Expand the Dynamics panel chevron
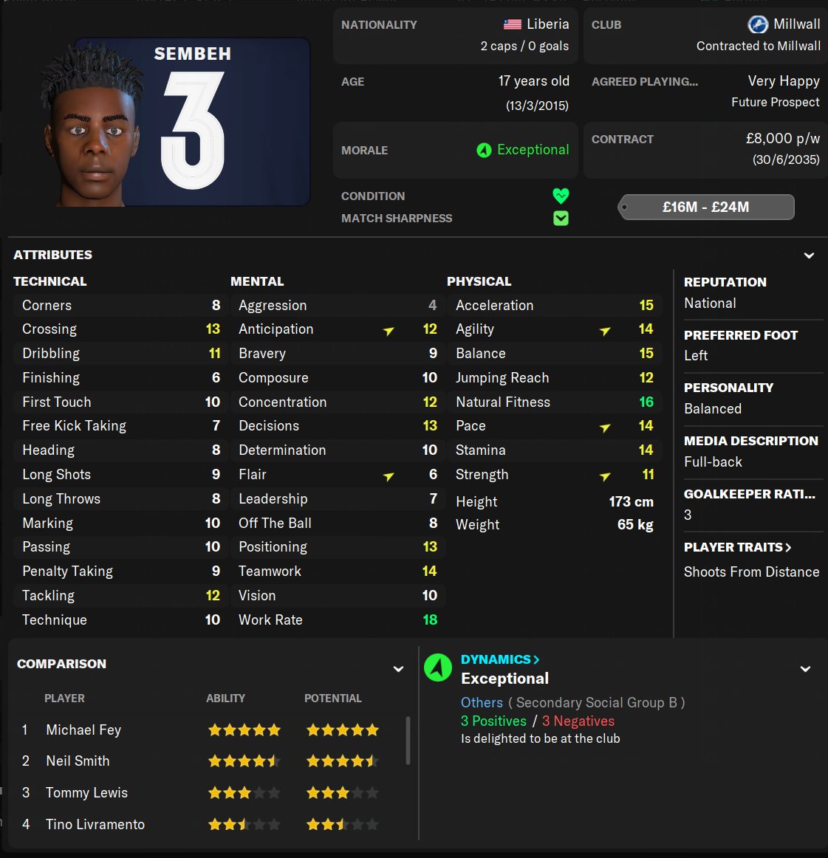This screenshot has height=858, width=828. (806, 669)
